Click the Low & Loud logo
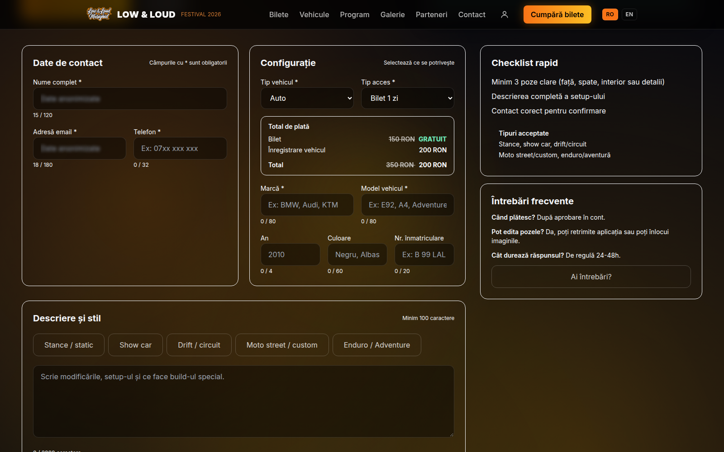The image size is (724, 452). pyautogui.click(x=99, y=14)
